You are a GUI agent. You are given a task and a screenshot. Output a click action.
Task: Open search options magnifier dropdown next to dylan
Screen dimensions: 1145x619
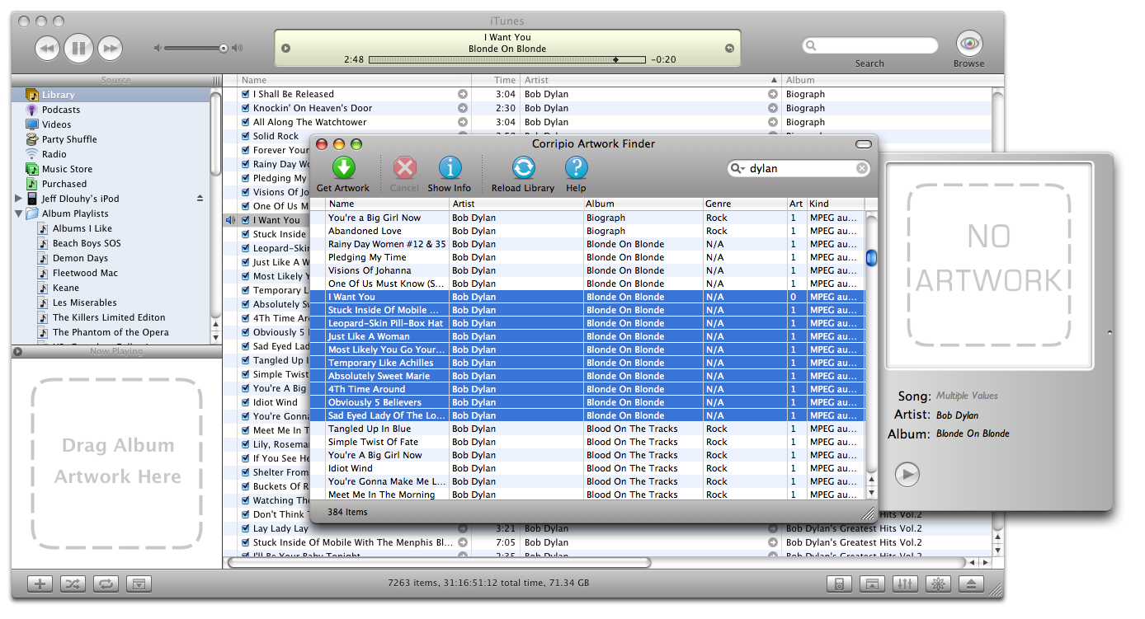(737, 168)
